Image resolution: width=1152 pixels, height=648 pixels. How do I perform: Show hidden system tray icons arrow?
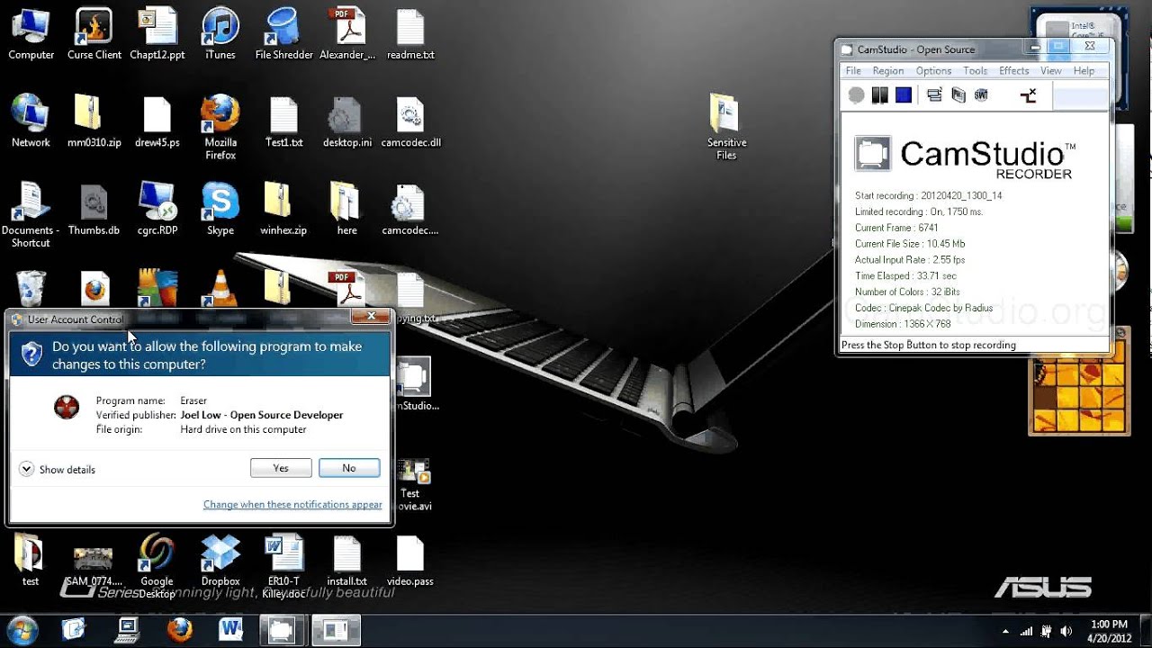point(1005,631)
